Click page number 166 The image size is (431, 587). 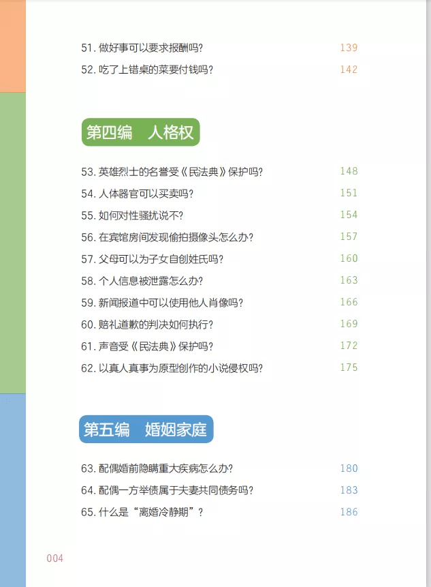pyautogui.click(x=349, y=302)
